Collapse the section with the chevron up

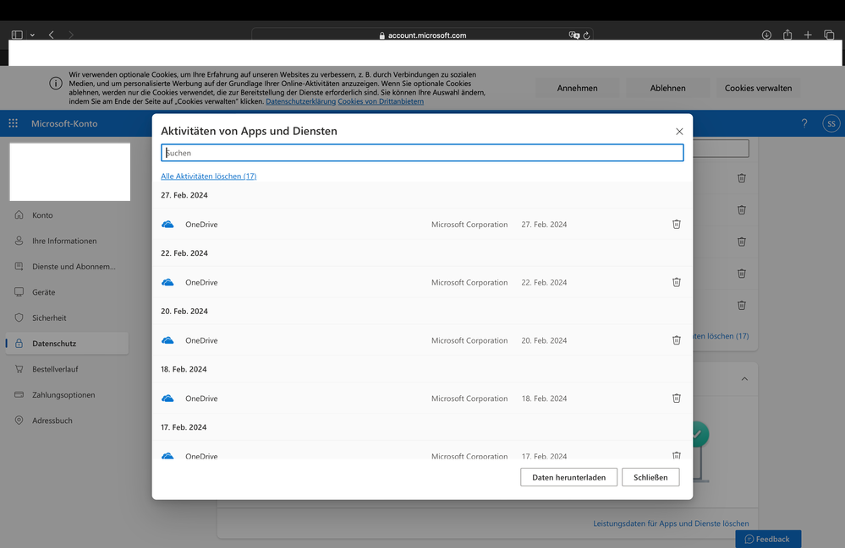coord(744,378)
